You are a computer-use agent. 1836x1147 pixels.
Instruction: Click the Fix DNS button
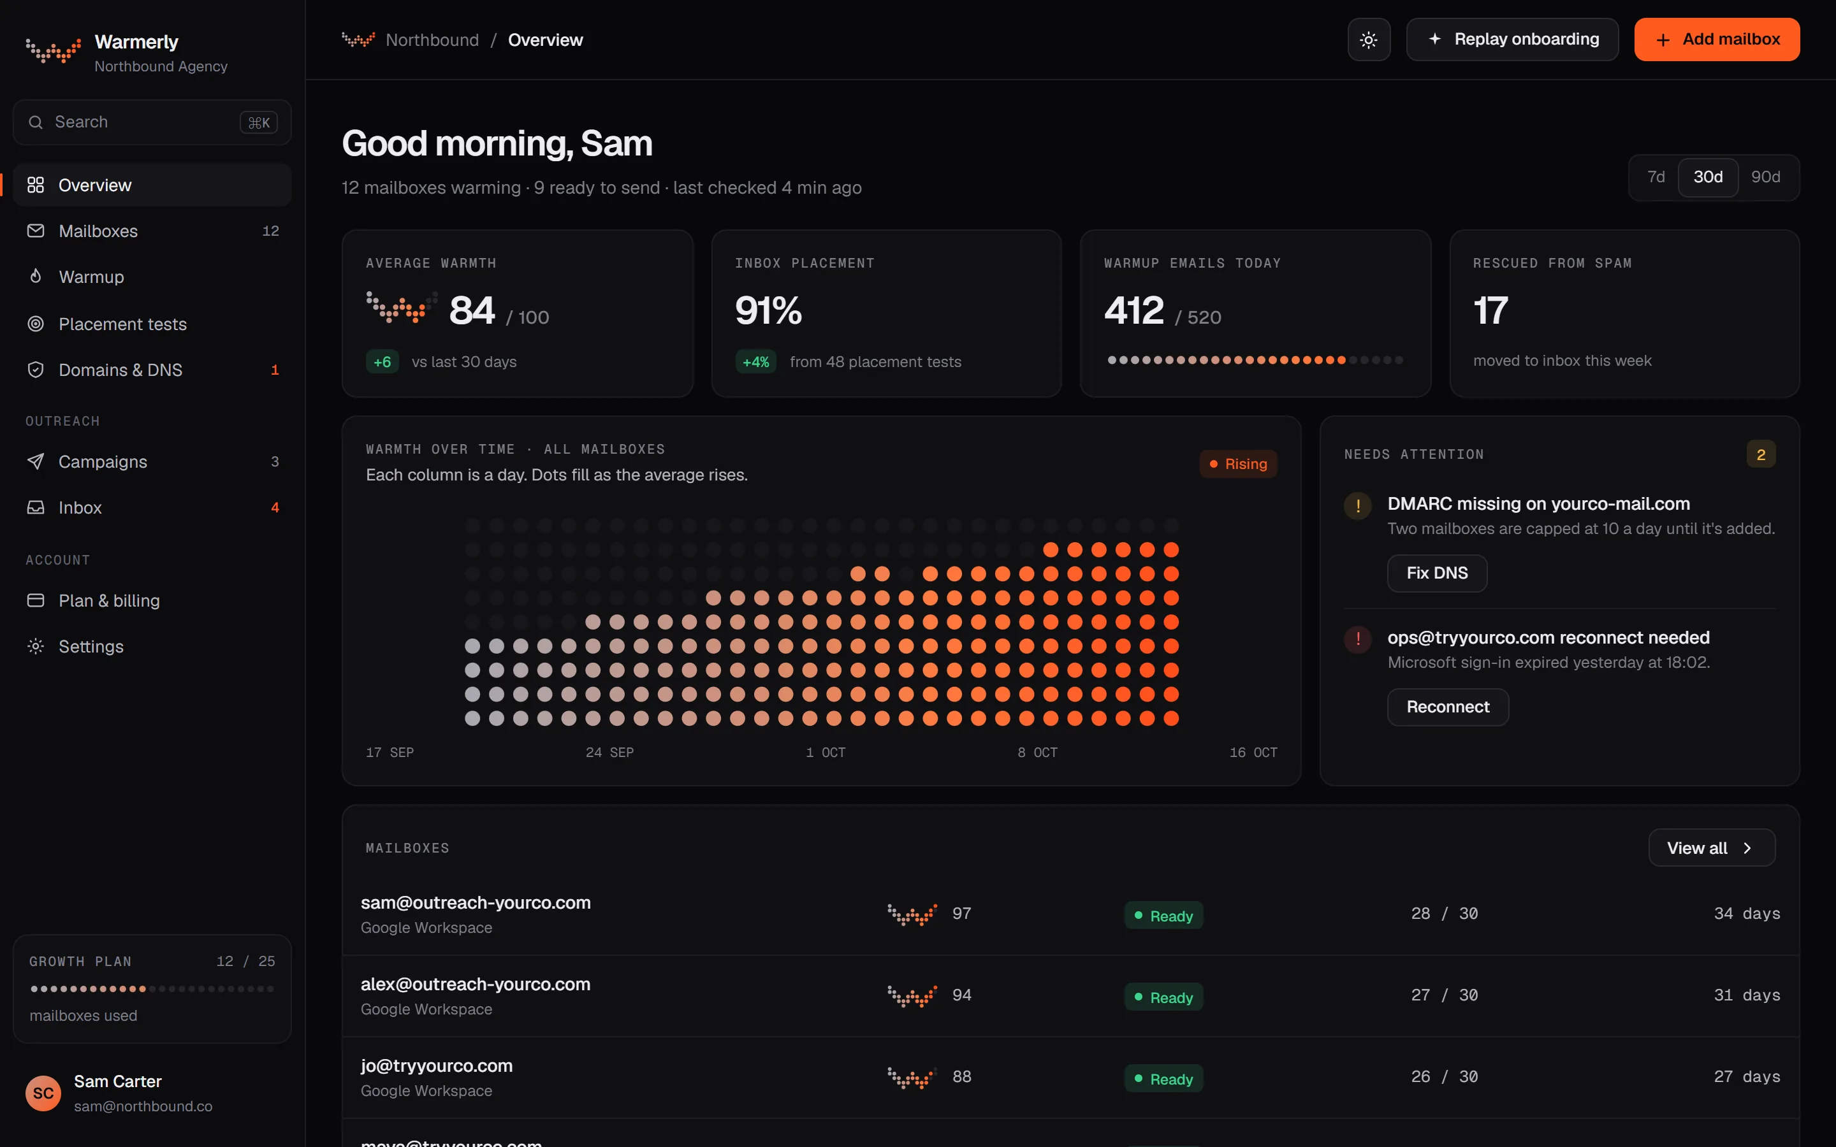(1437, 573)
